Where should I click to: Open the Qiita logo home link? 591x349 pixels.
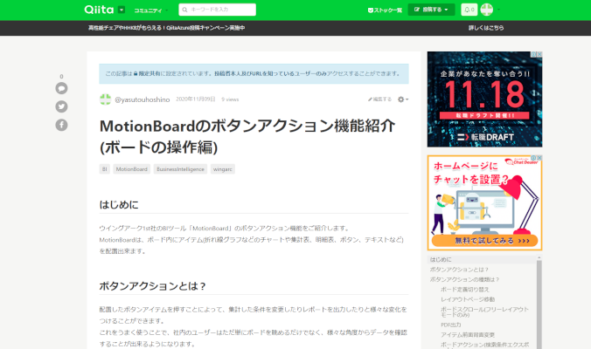[99, 10]
